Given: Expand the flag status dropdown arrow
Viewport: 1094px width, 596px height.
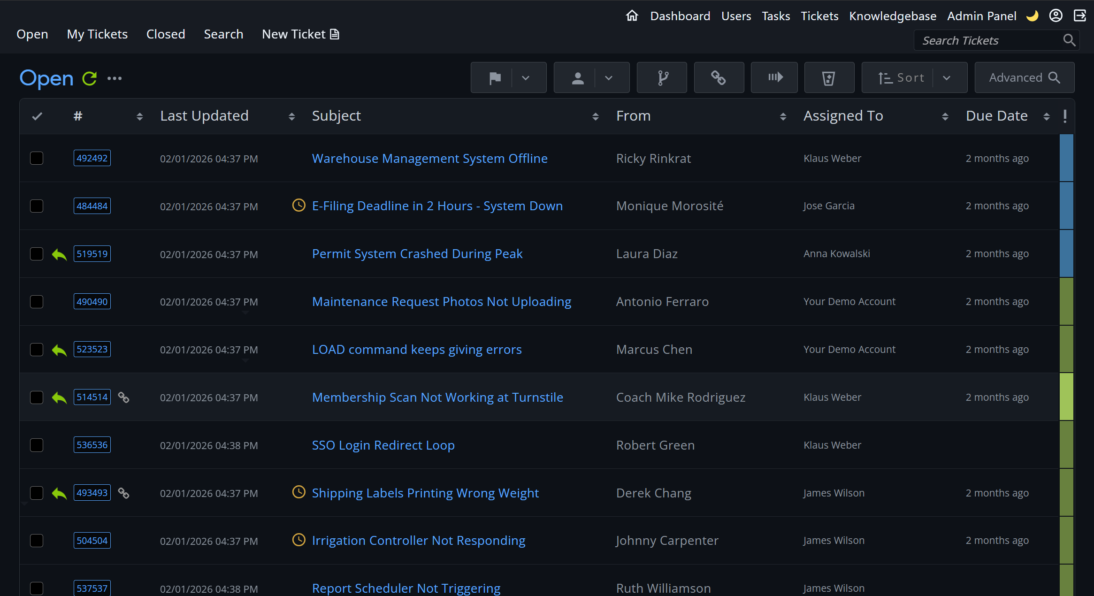Looking at the screenshot, I should (x=526, y=78).
